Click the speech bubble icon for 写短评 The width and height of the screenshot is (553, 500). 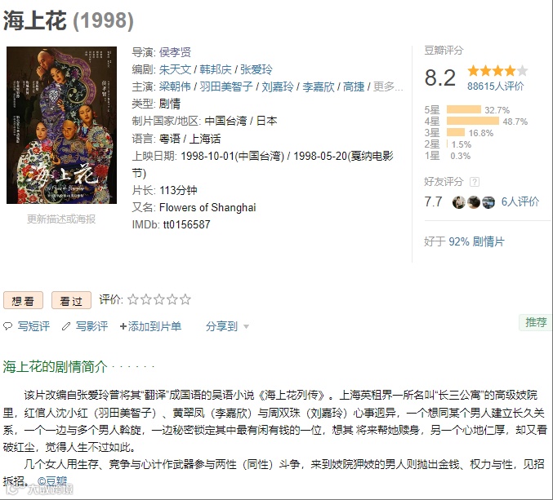click(x=7, y=326)
